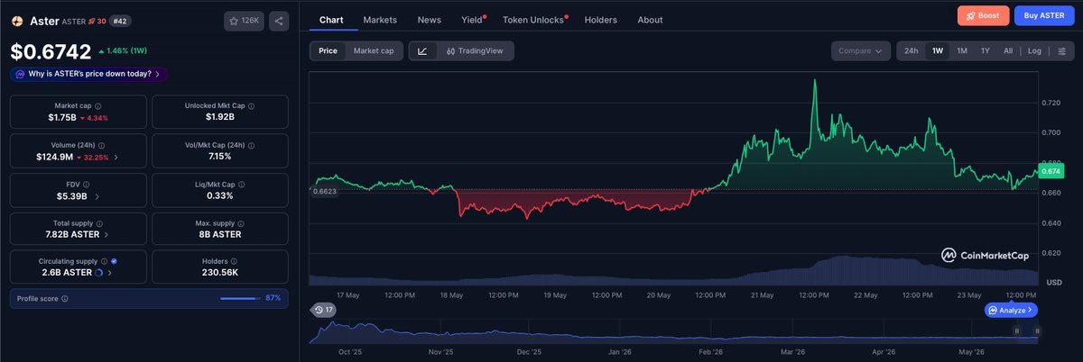The image size is (1083, 362).
Task: Switch to line chart style icon
Action: (x=422, y=50)
